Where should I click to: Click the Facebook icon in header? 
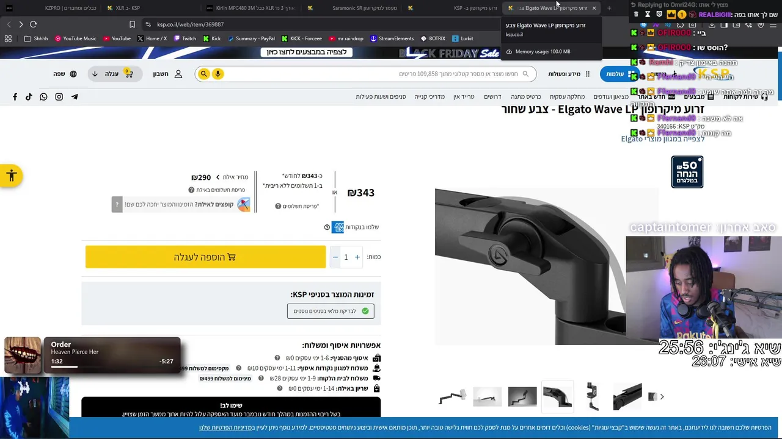pyautogui.click(x=15, y=97)
